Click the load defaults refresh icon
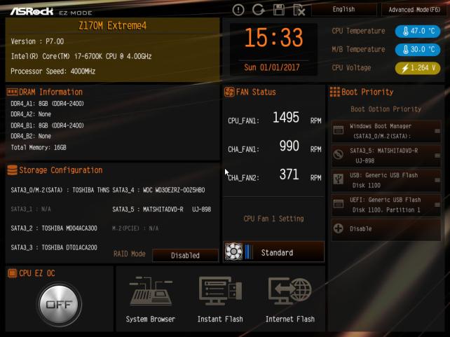This screenshot has height=337, width=450. (258, 10)
